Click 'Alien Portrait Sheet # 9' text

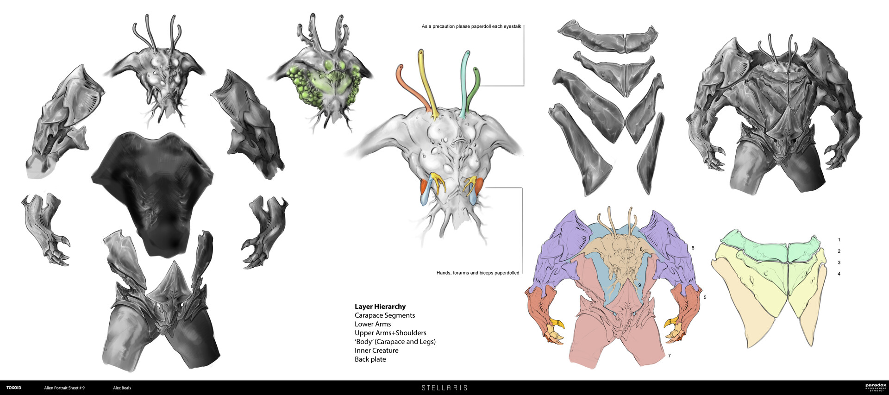[x=64, y=388]
